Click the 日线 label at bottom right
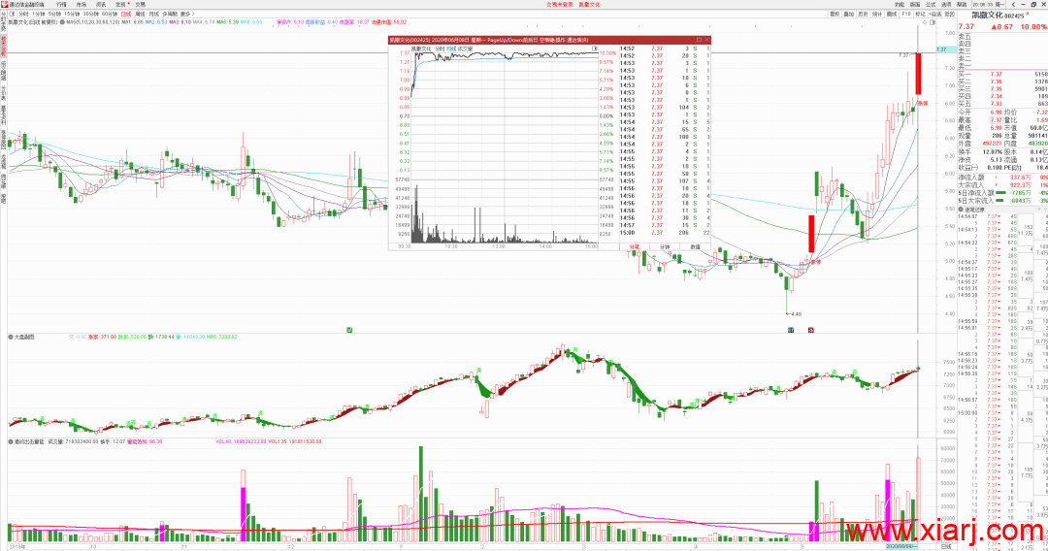This screenshot has height=551, width=1048. click(x=946, y=546)
